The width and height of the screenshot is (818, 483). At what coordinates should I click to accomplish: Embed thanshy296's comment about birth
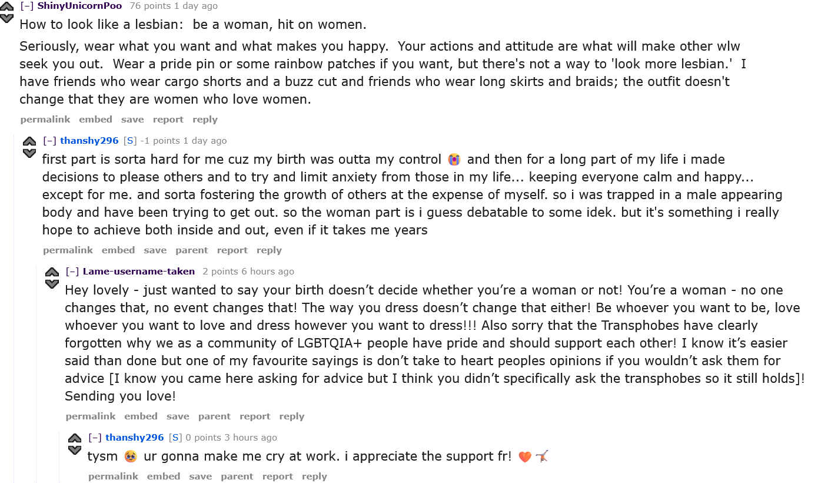click(118, 250)
